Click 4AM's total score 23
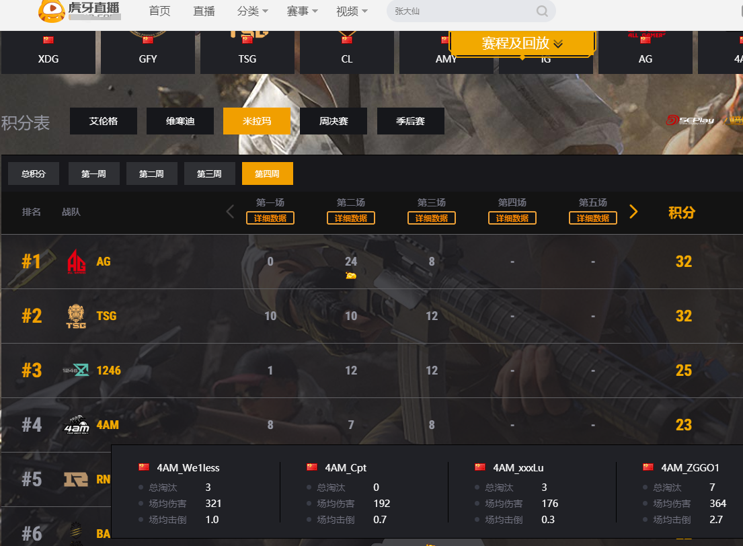Screen dimensions: 743x546 coord(684,425)
